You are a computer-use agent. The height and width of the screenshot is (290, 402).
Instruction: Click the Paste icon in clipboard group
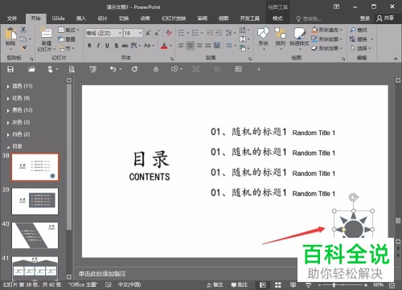pyautogui.click(x=10, y=34)
